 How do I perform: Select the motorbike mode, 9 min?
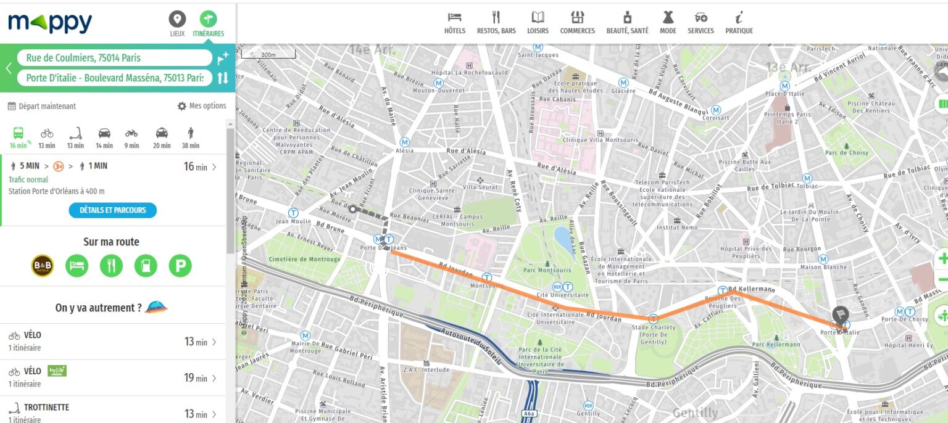coord(131,138)
